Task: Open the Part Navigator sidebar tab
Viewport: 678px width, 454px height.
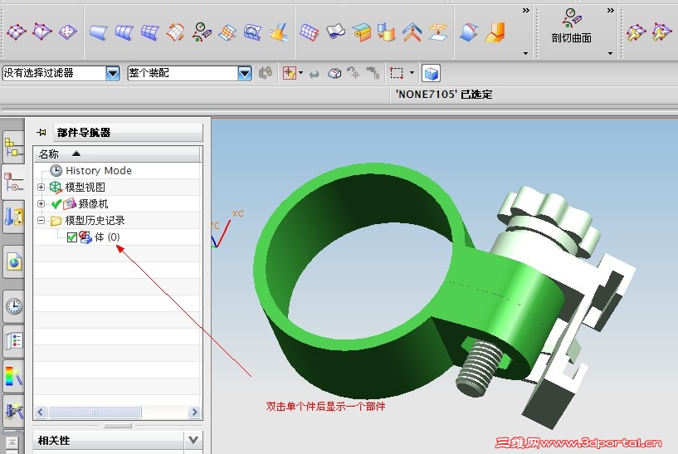Action: [13, 182]
